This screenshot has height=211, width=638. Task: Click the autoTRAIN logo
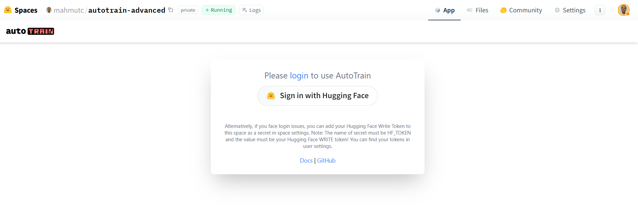30,31
